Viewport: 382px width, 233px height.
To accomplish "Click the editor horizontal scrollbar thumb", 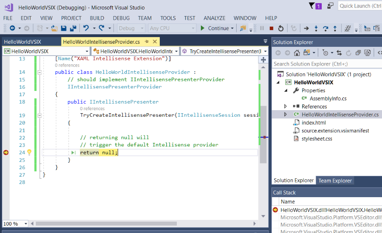I will (x=107, y=223).
